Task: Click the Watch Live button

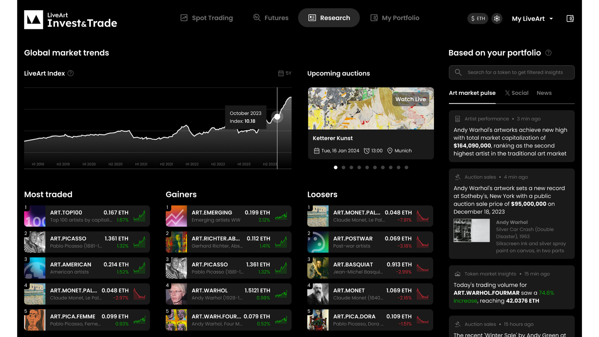Action: click(x=410, y=99)
